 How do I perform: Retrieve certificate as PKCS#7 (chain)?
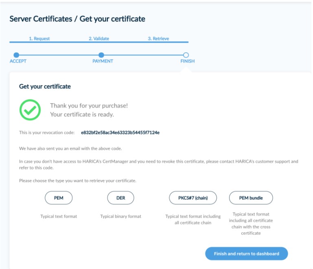click(x=193, y=198)
